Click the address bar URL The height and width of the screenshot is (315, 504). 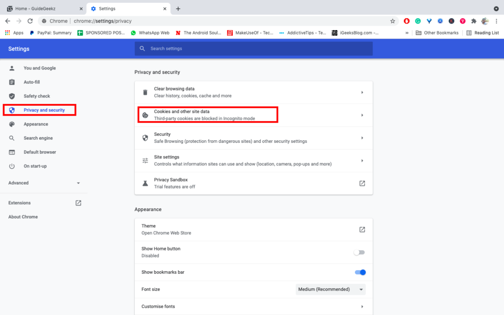pos(102,21)
